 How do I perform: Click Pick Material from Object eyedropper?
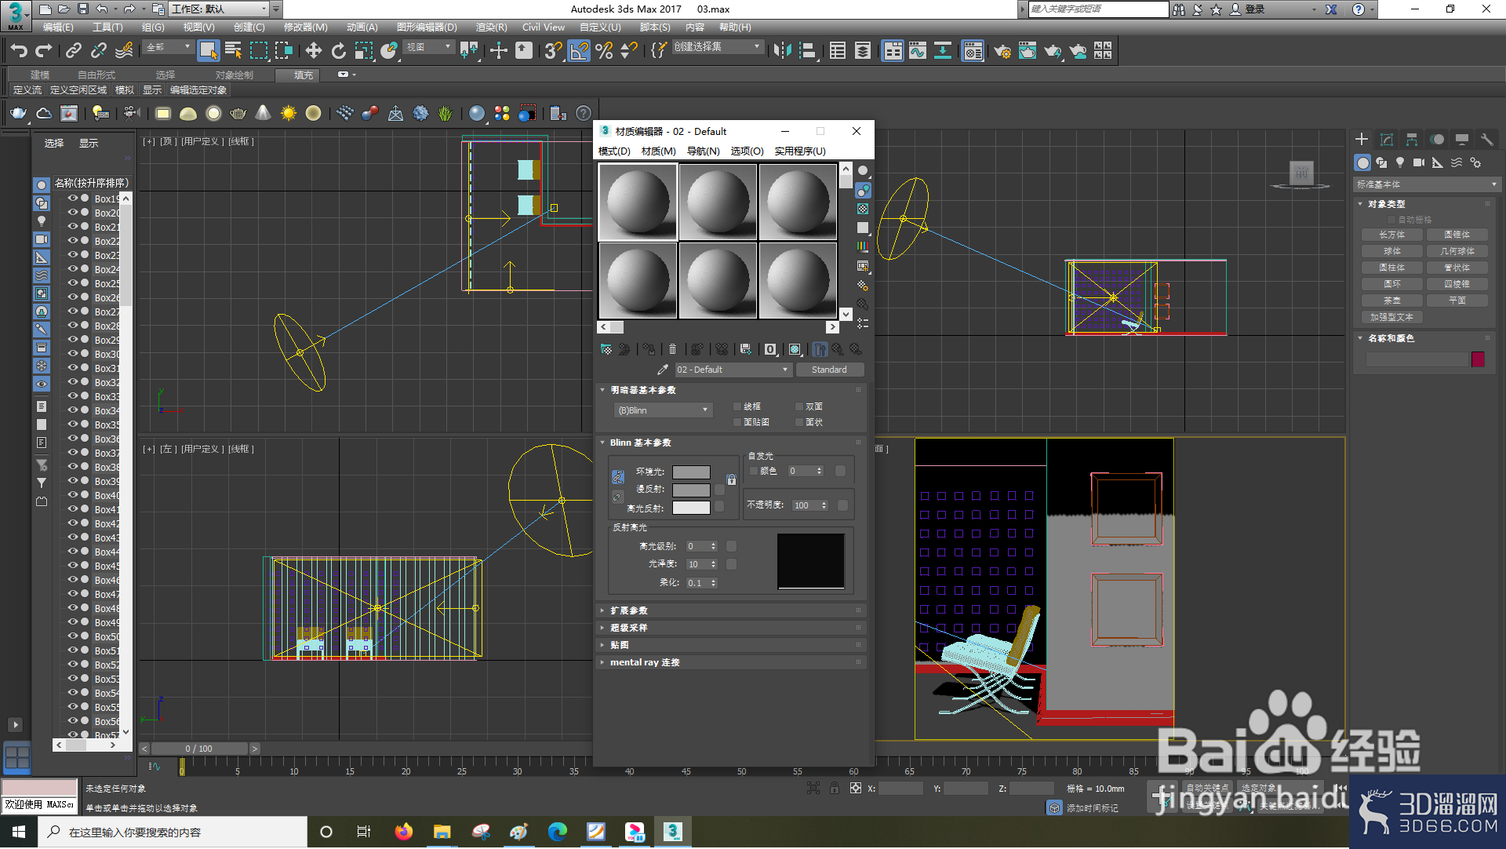click(x=662, y=370)
